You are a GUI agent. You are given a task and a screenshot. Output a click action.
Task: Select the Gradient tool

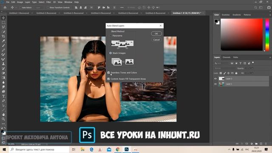pyautogui.click(x=3, y=78)
